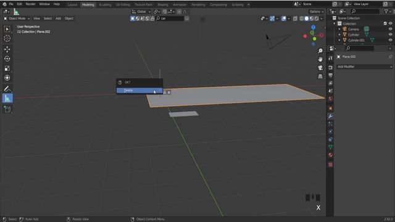Select the Measure tool
This screenshot has width=395, height=222.
[7, 98]
